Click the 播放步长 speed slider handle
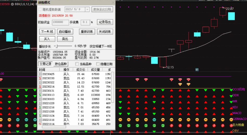This screenshot has width=247, height=135. coord(57,46)
